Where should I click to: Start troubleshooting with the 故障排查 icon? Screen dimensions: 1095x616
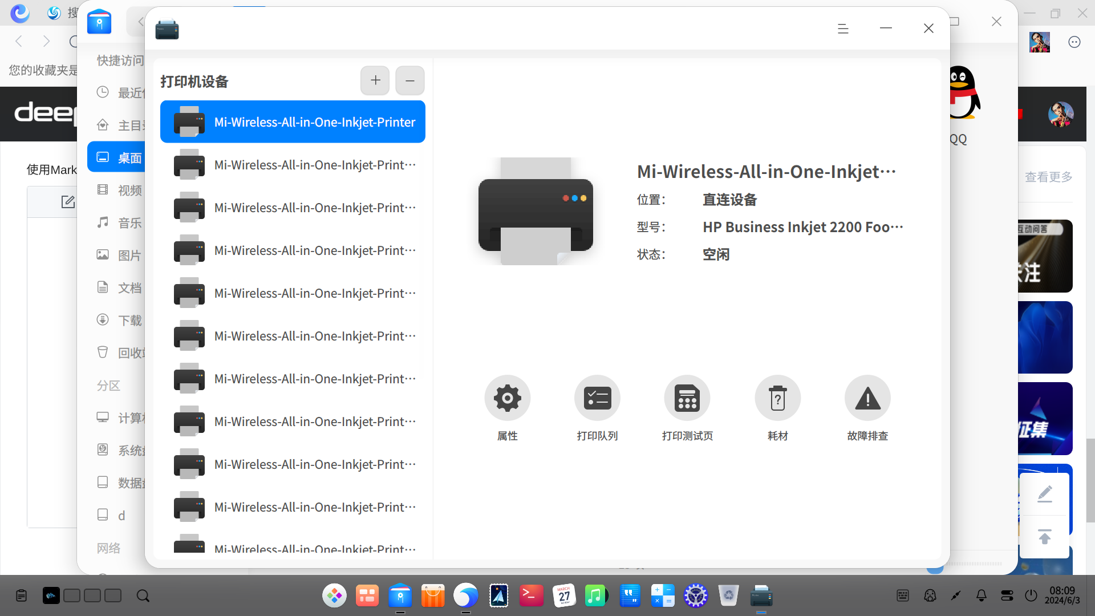867,398
